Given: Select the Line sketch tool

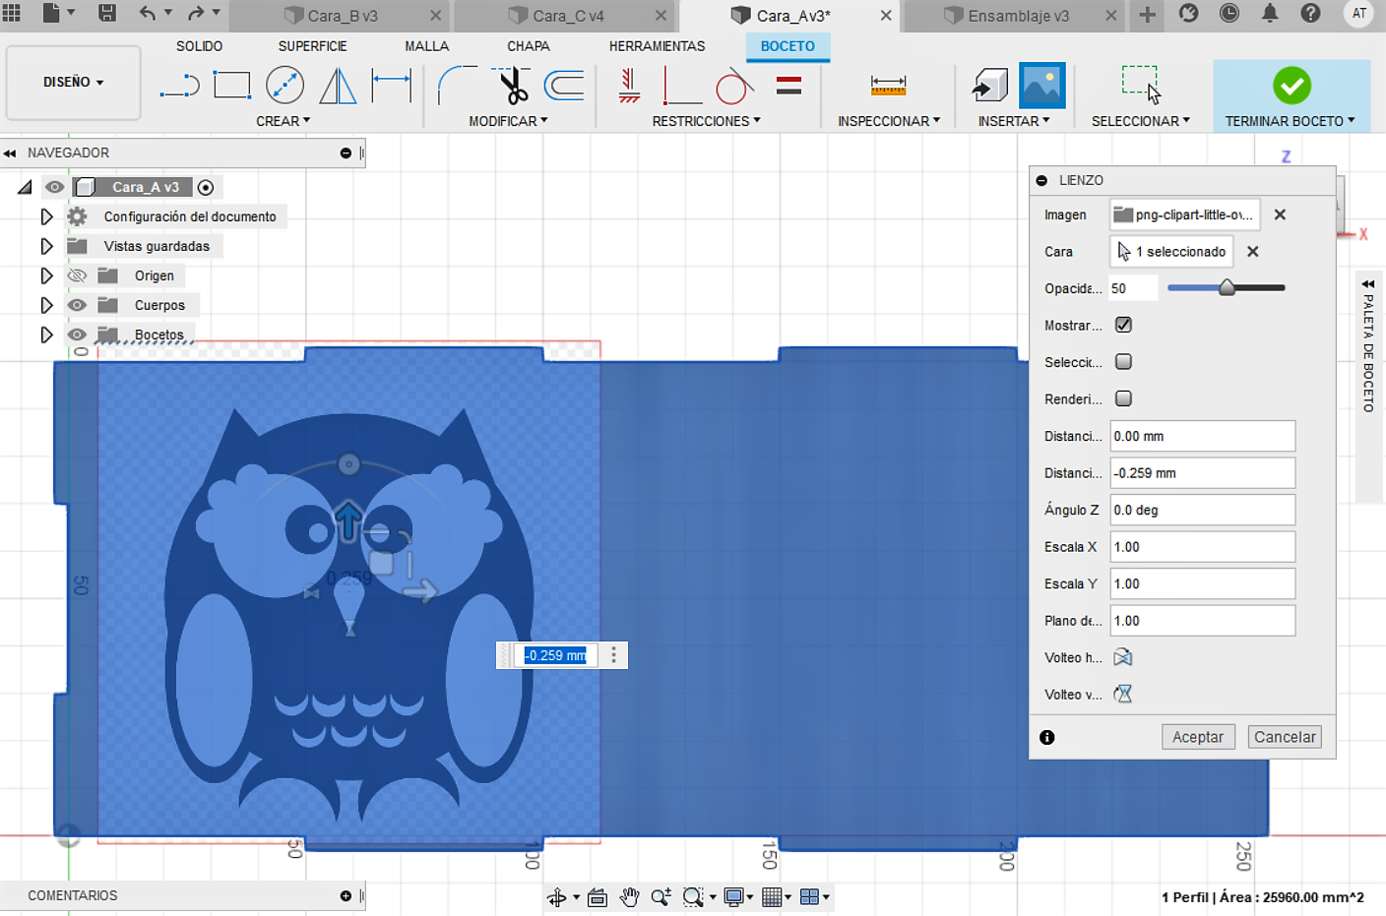Looking at the screenshot, I should tap(179, 86).
